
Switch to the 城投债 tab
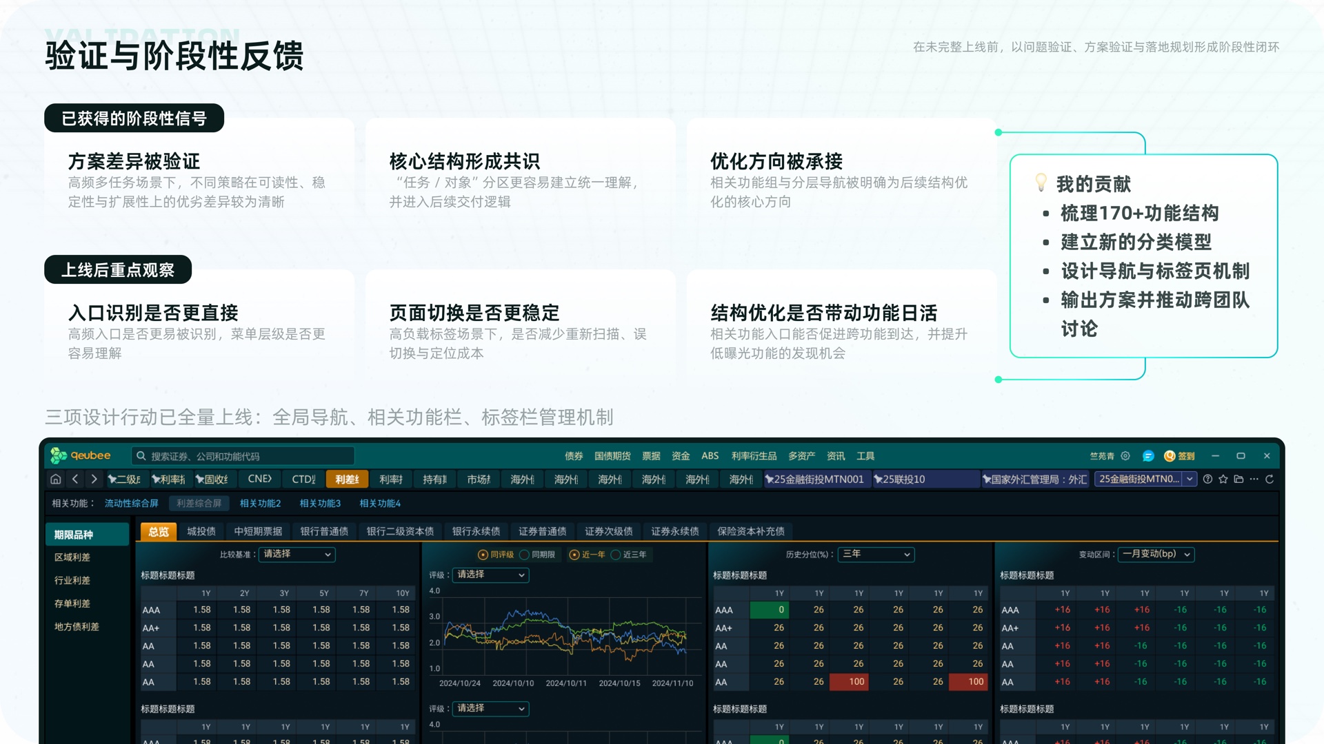(x=201, y=531)
